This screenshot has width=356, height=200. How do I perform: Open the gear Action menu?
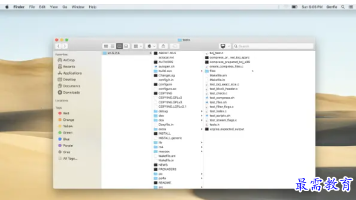(x=151, y=46)
